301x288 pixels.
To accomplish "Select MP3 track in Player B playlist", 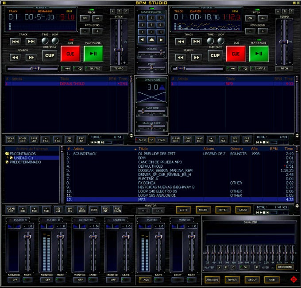I will pyautogui.click(x=232, y=84).
